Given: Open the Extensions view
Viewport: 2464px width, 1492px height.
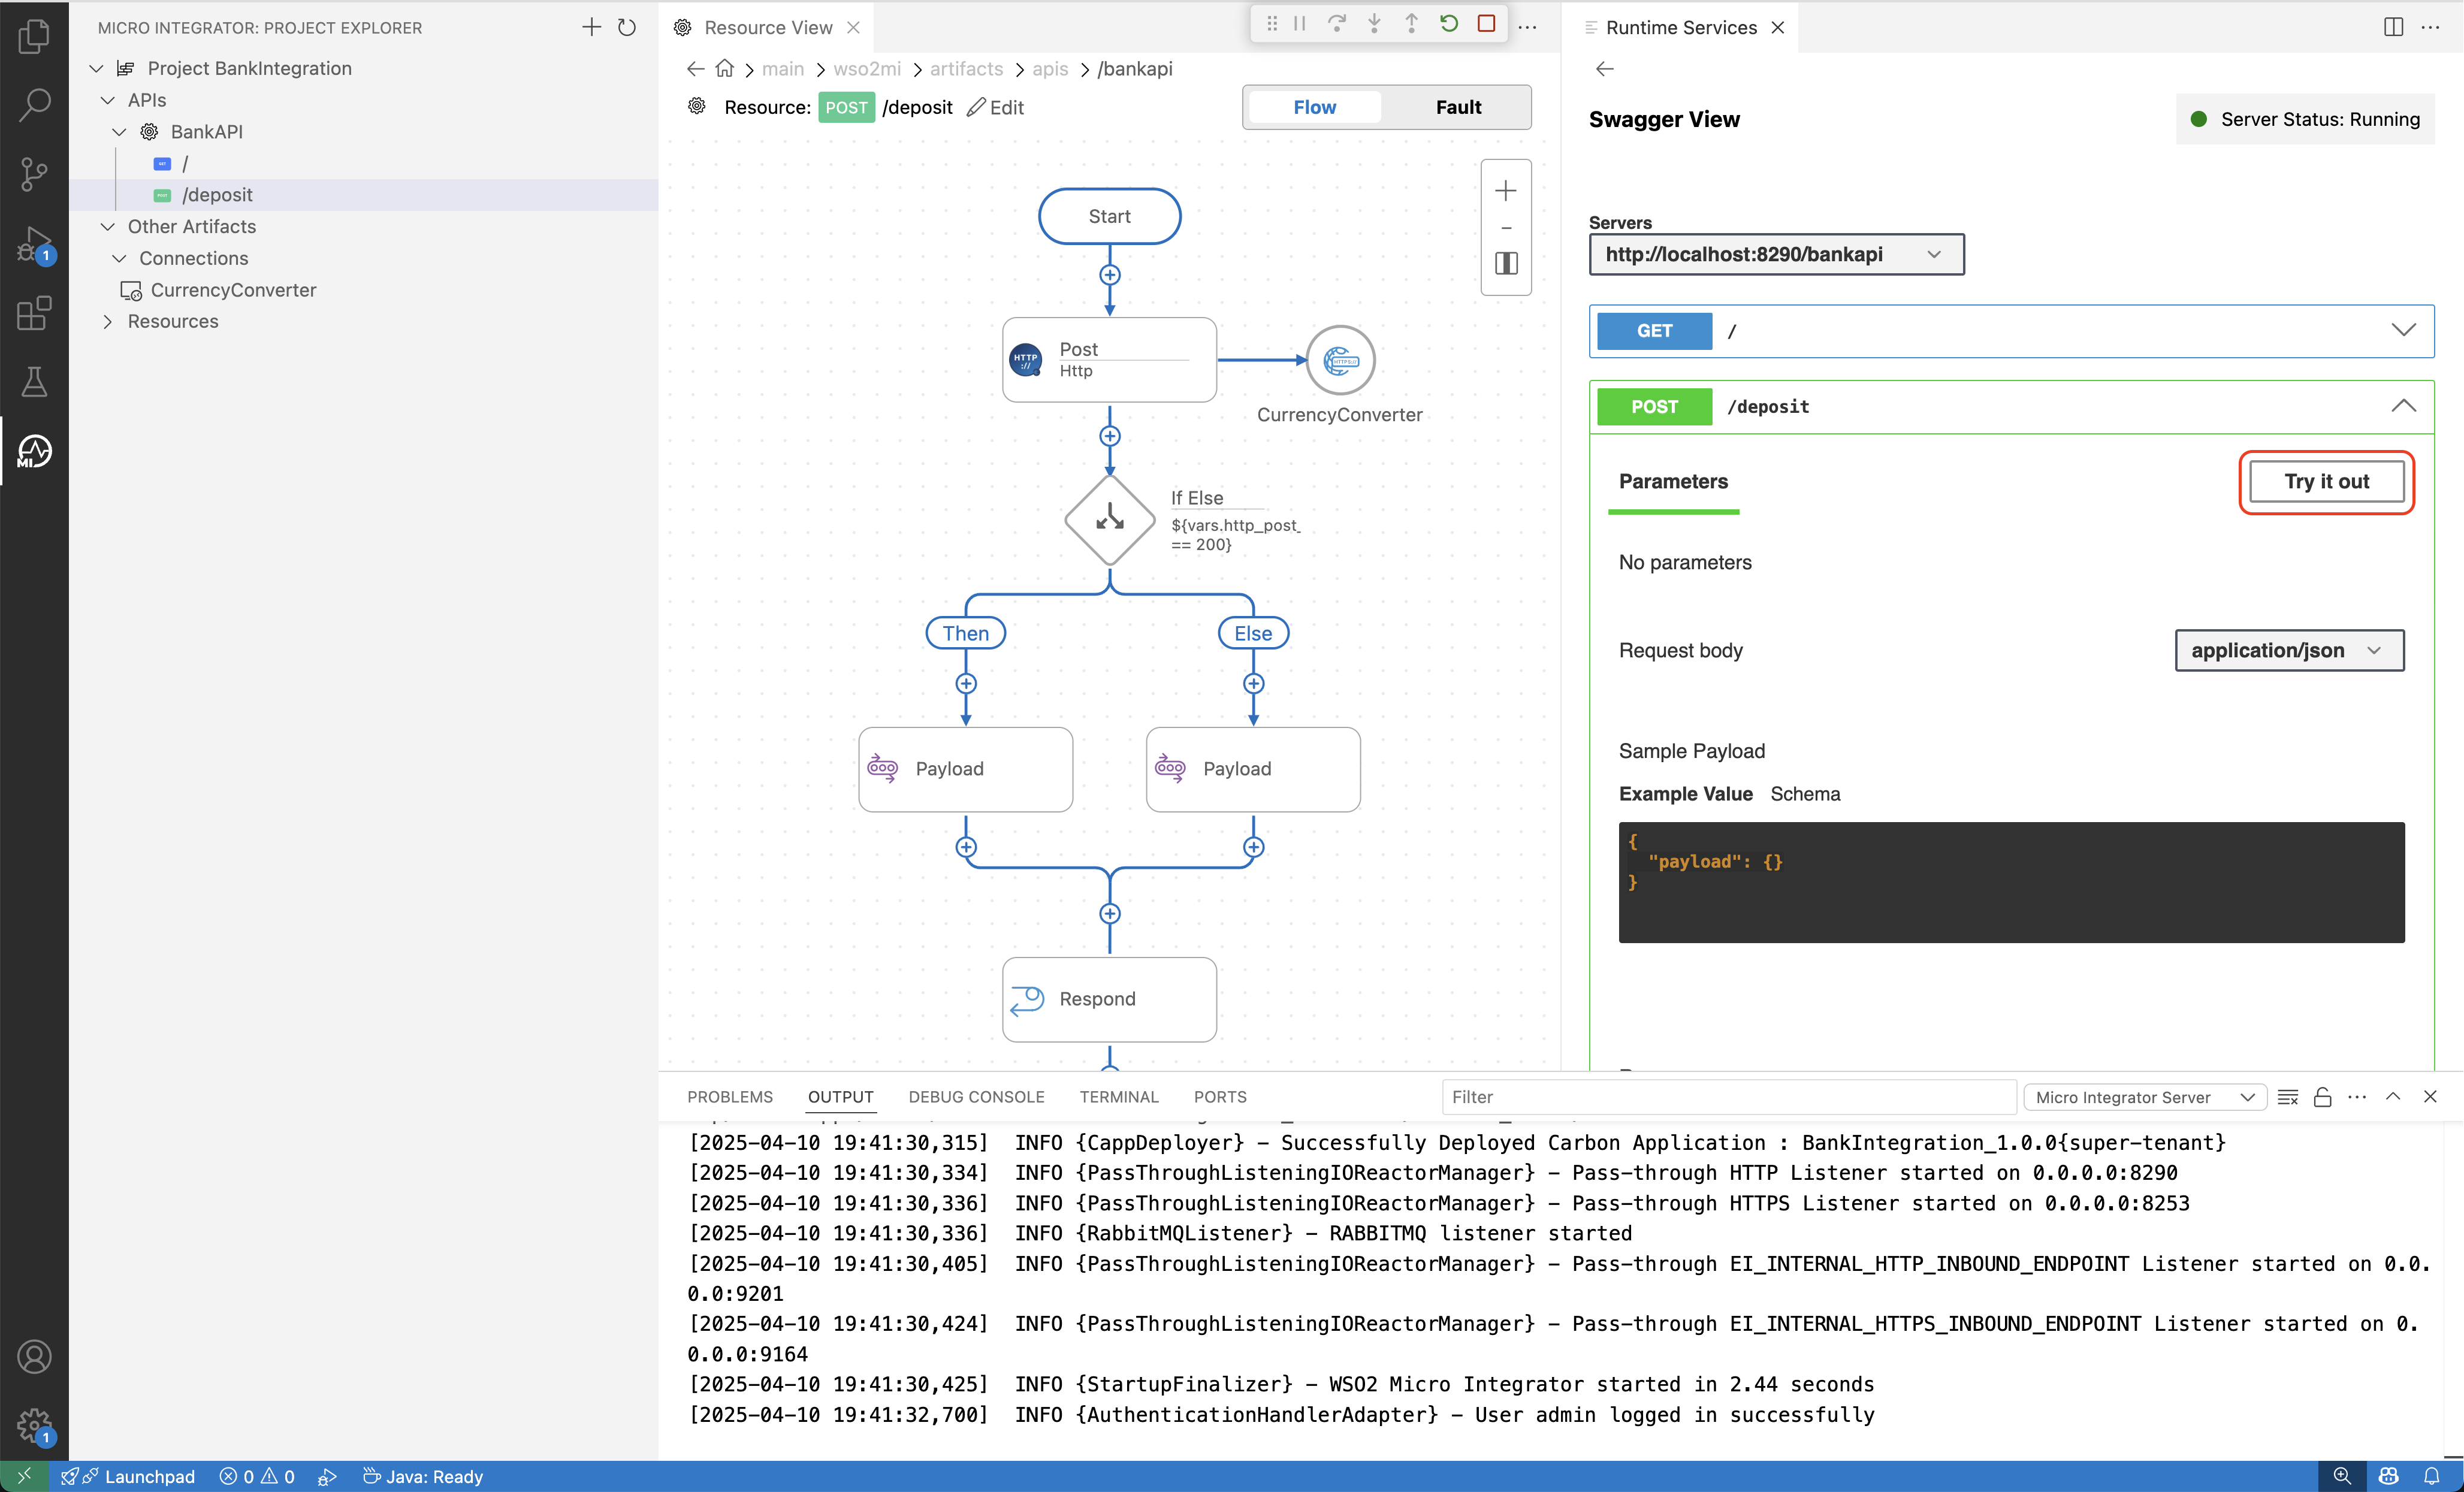Looking at the screenshot, I should (x=34, y=313).
